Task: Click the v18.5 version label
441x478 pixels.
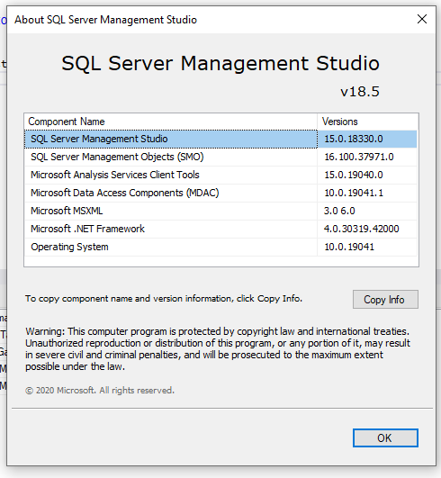Action: [360, 92]
